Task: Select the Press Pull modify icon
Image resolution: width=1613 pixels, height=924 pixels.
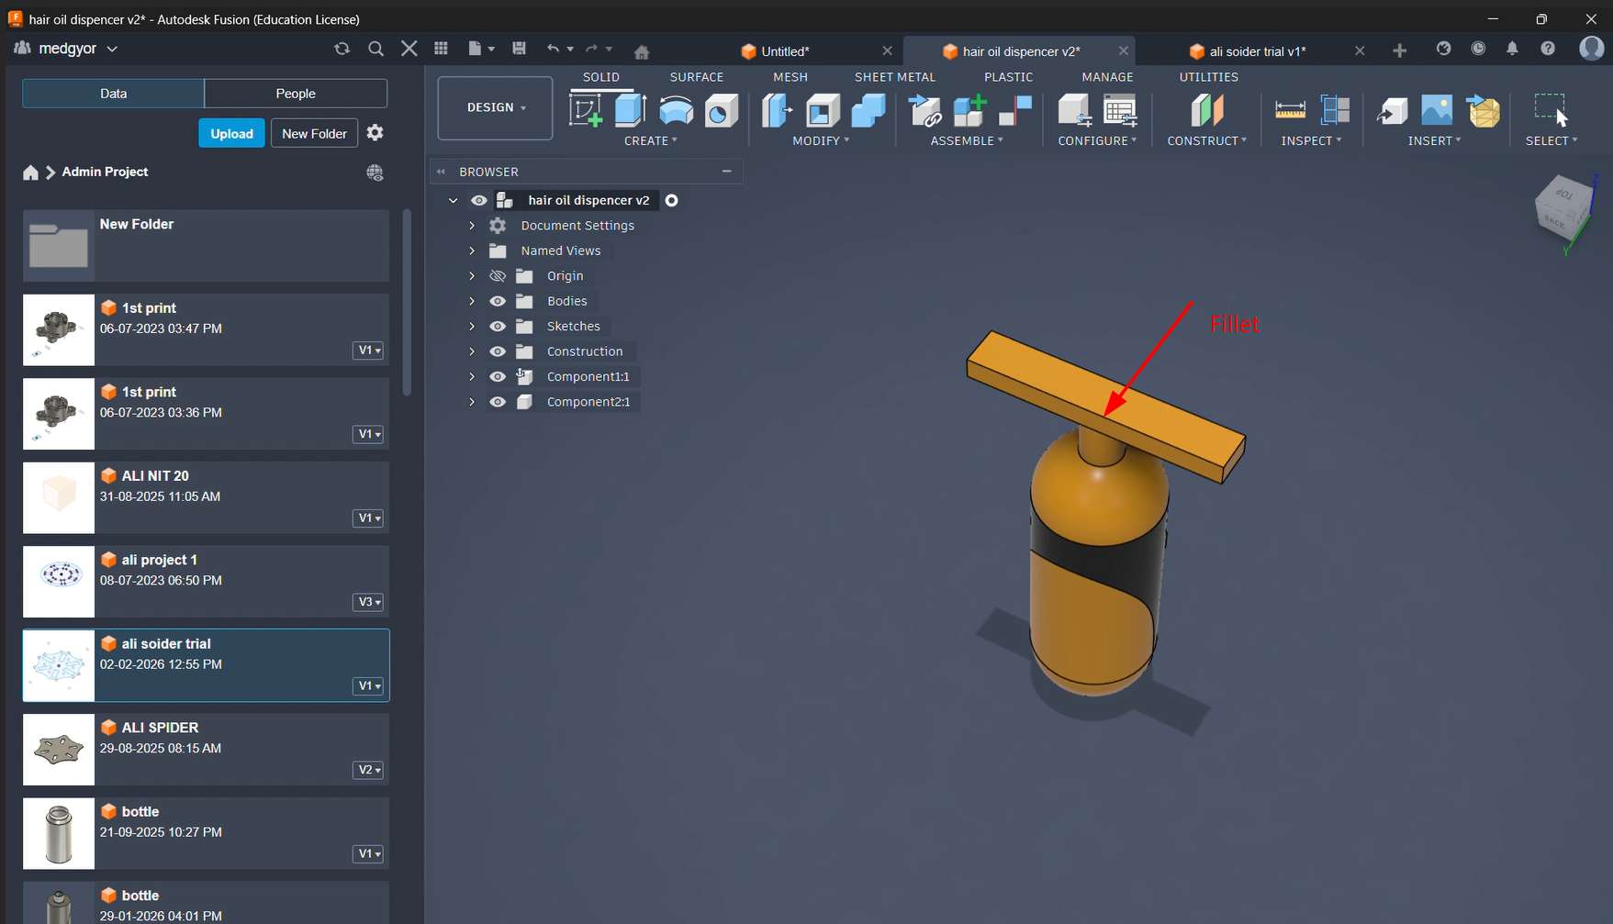Action: [x=777, y=111]
